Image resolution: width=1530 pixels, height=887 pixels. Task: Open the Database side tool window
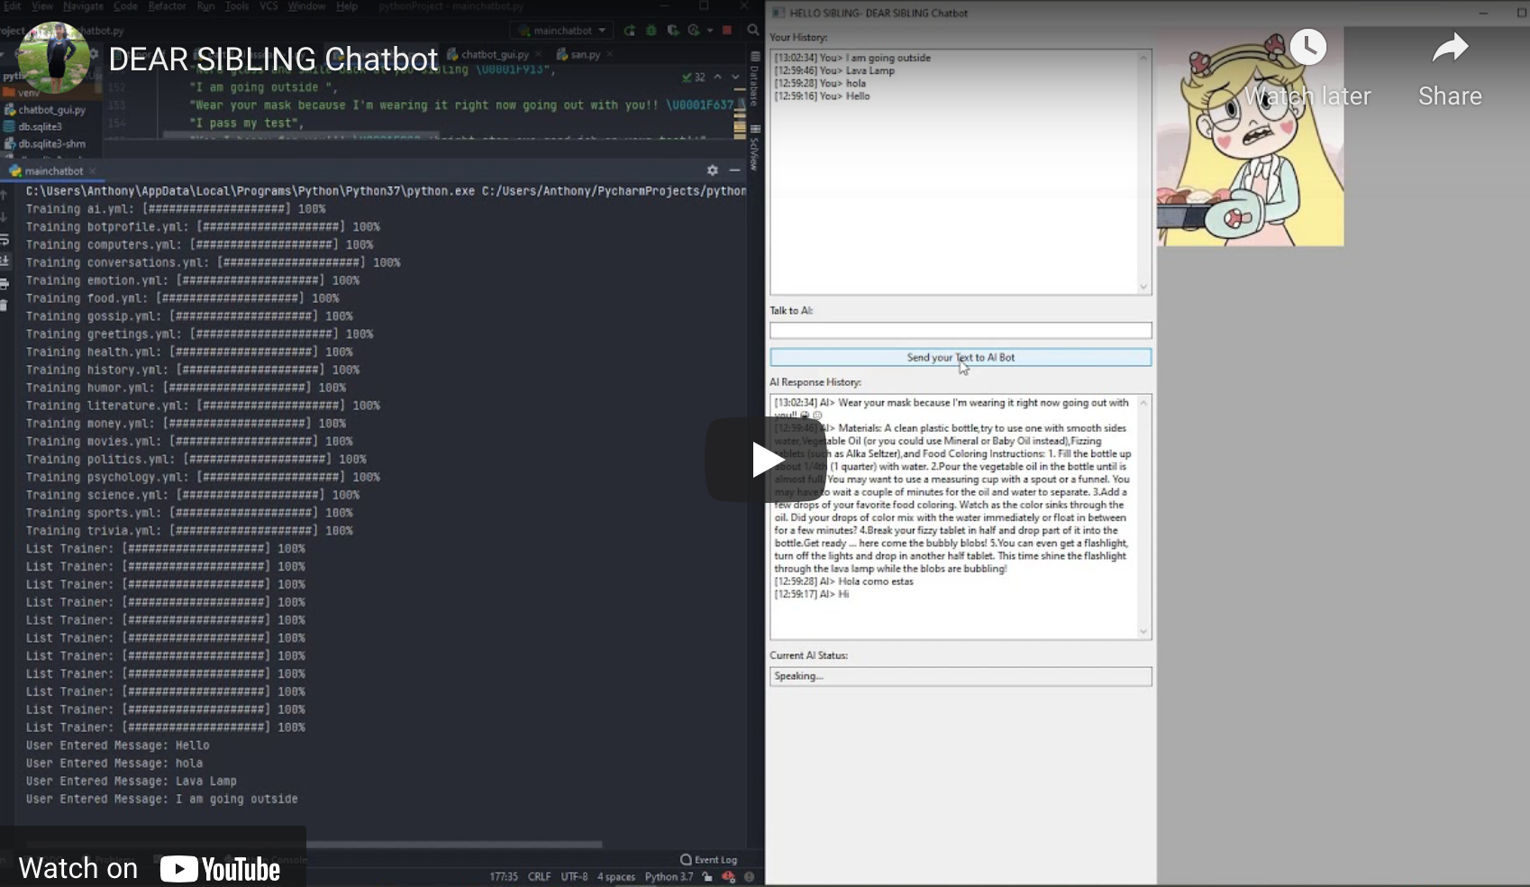(x=755, y=78)
